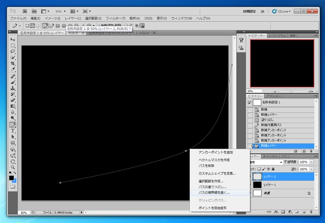Select the 3D Object Rotate tool
Viewport: 325px width, 223px height.
[x=12, y=149]
